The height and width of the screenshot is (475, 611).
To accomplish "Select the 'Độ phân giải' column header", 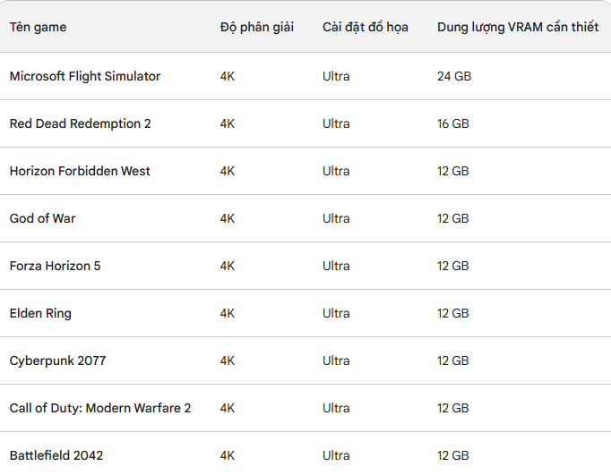I will click(x=257, y=27).
